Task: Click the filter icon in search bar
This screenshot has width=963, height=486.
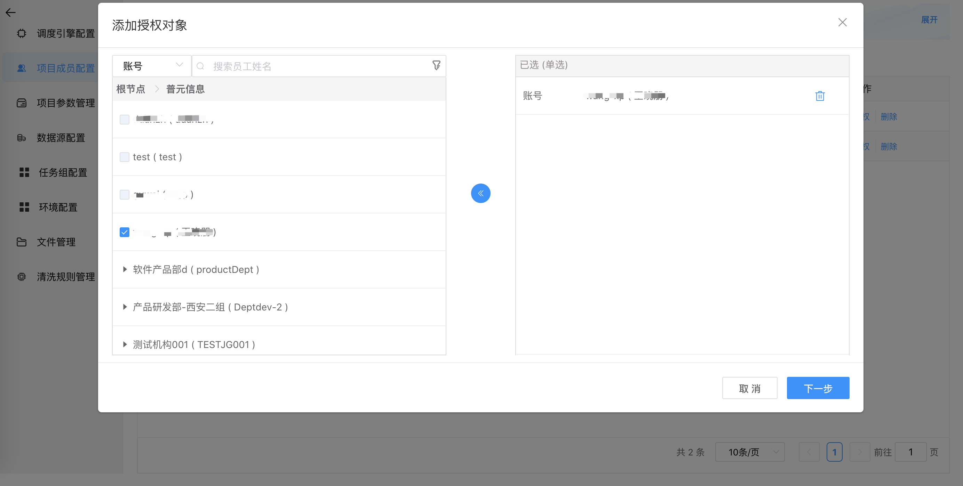Action: [436, 65]
